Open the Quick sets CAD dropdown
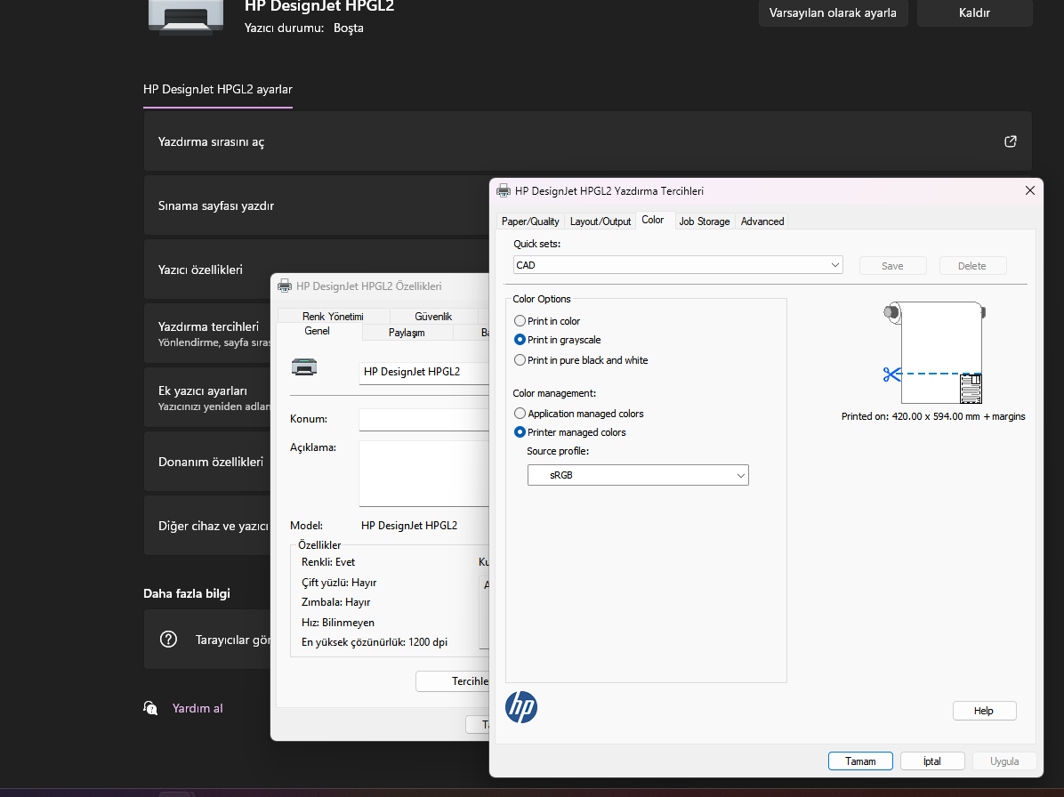This screenshot has width=1064, height=797. coord(678,265)
